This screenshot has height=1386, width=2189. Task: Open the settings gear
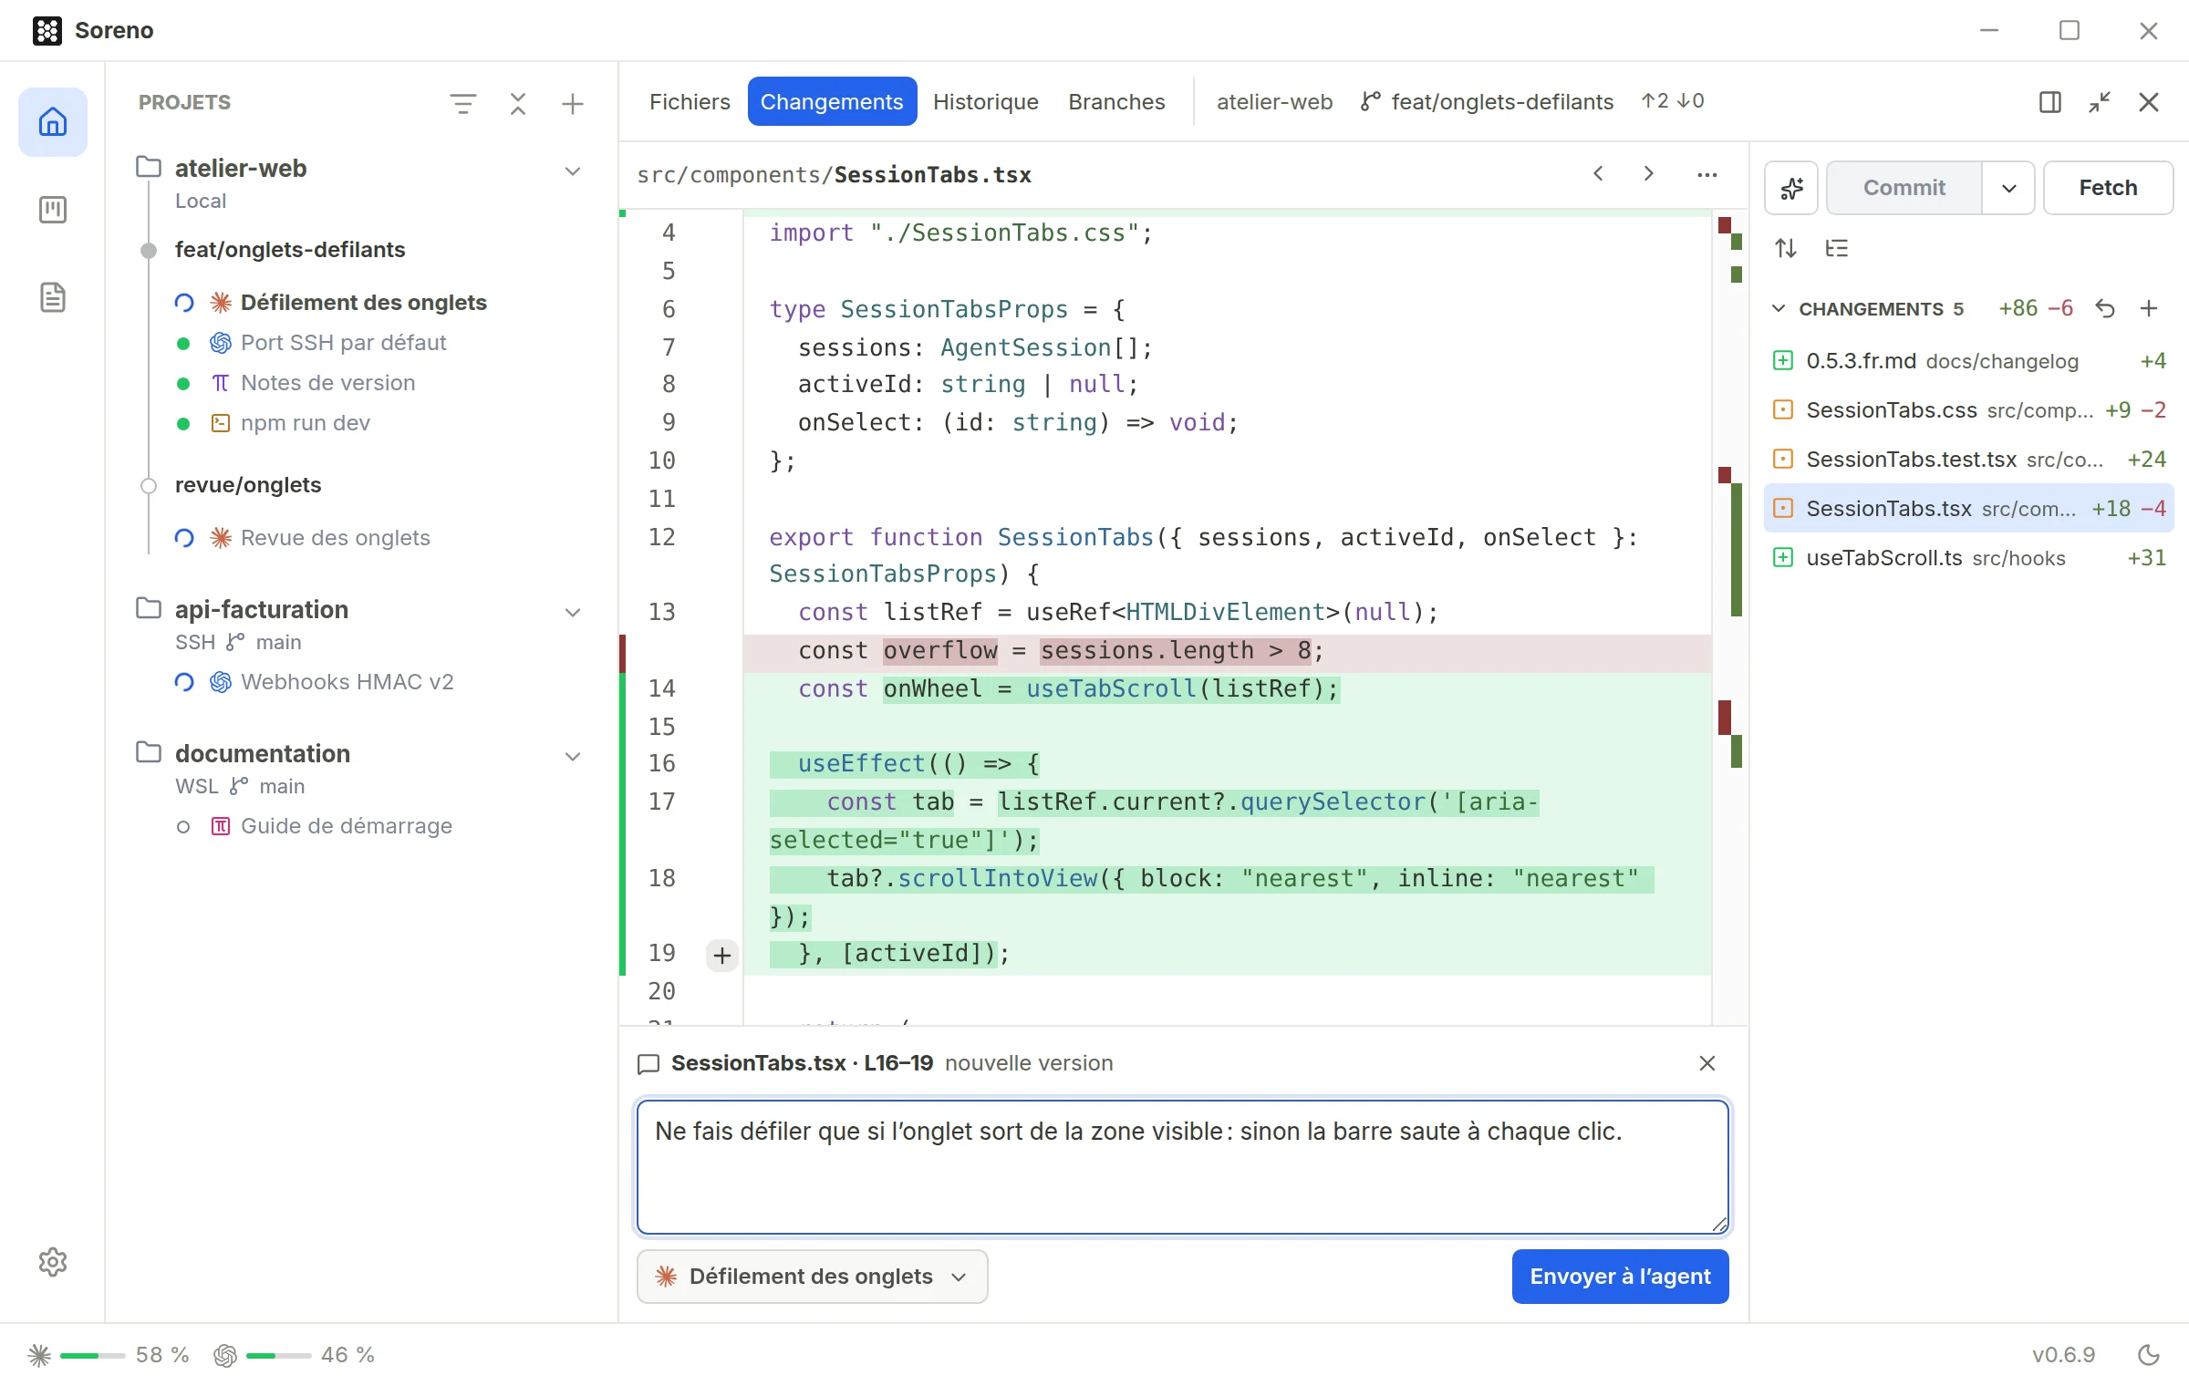point(53,1262)
